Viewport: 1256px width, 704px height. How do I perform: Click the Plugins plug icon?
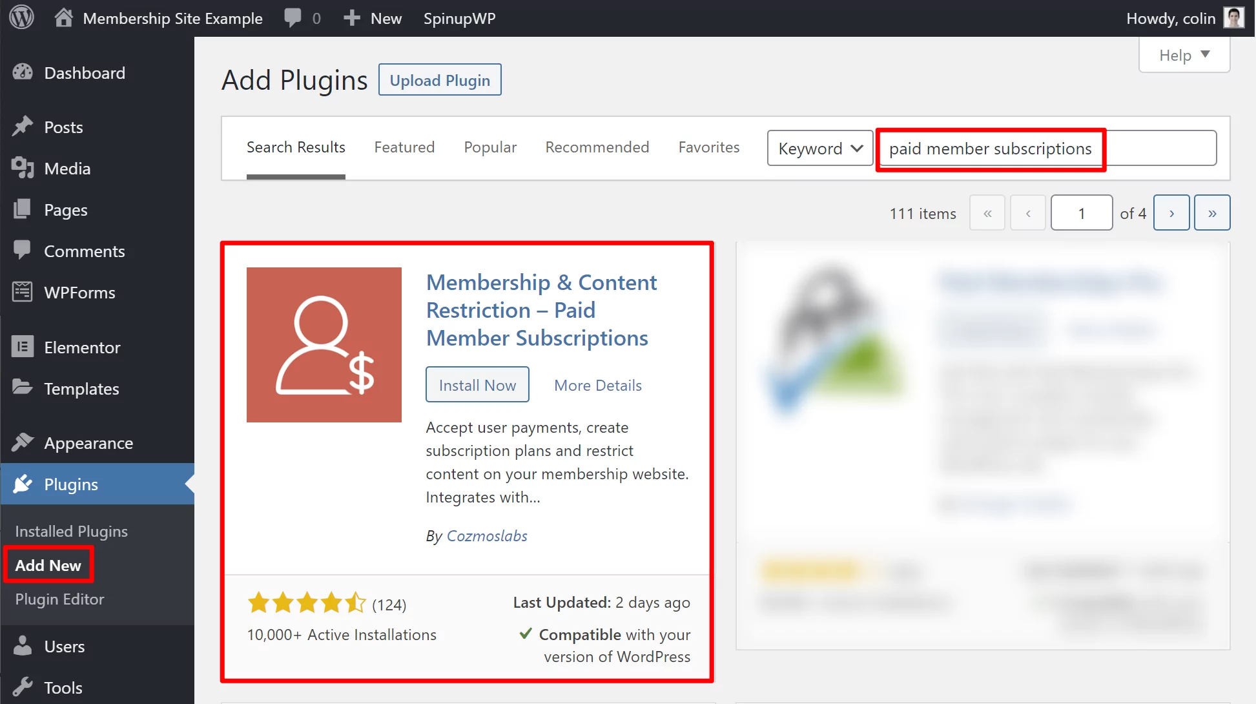[x=23, y=484]
